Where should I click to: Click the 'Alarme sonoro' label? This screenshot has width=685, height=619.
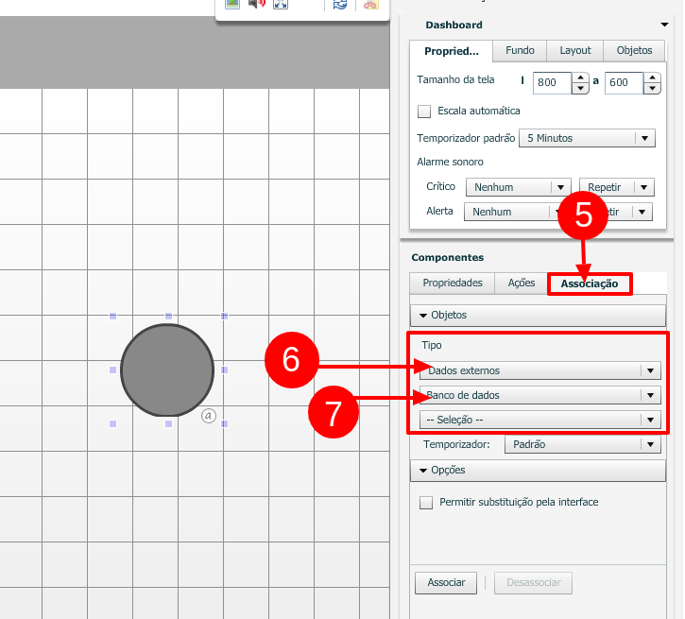[450, 162]
